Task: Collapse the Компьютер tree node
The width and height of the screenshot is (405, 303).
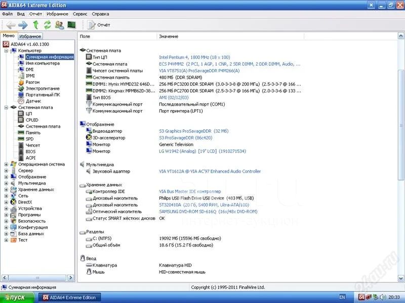Action: (x=6, y=51)
